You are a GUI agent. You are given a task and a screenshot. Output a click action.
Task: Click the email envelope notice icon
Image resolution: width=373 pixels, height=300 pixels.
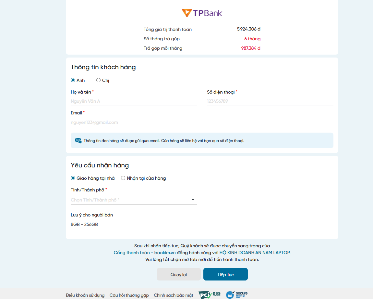78,140
